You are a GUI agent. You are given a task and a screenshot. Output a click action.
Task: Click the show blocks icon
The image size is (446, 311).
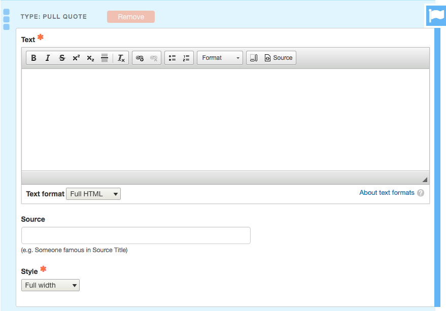(x=254, y=58)
